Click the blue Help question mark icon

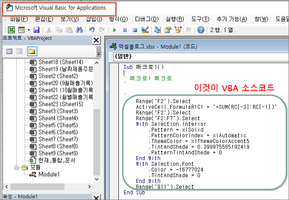tap(201, 30)
